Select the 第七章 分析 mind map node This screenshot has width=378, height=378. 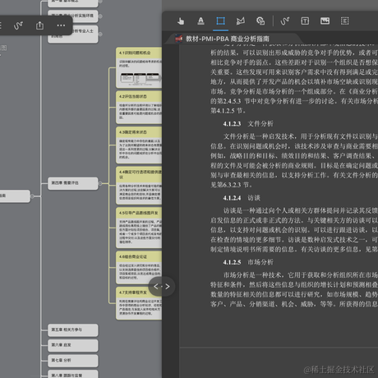click(73, 361)
